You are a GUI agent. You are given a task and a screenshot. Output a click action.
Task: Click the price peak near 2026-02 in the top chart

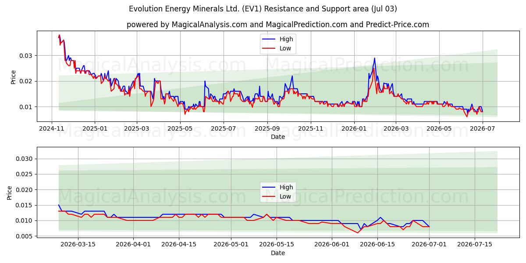pos(374,58)
